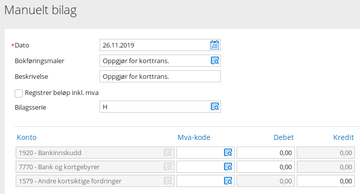The height and width of the screenshot is (194, 360).
Task: Click greyed account lookup icon on 1579 row
Action: coord(168,181)
